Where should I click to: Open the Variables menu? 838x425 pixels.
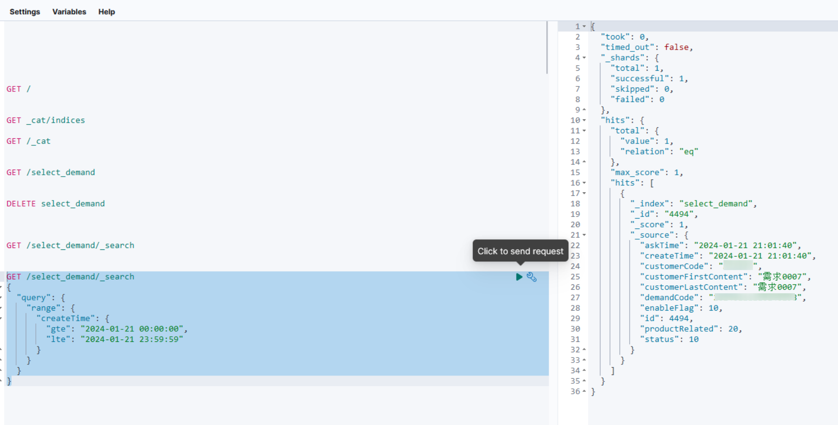pos(69,12)
